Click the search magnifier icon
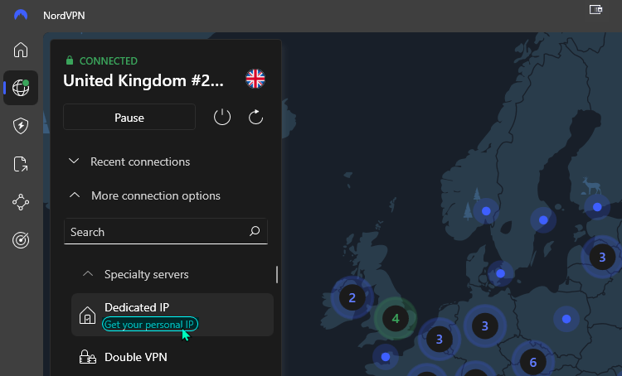The height and width of the screenshot is (376, 622). [255, 231]
